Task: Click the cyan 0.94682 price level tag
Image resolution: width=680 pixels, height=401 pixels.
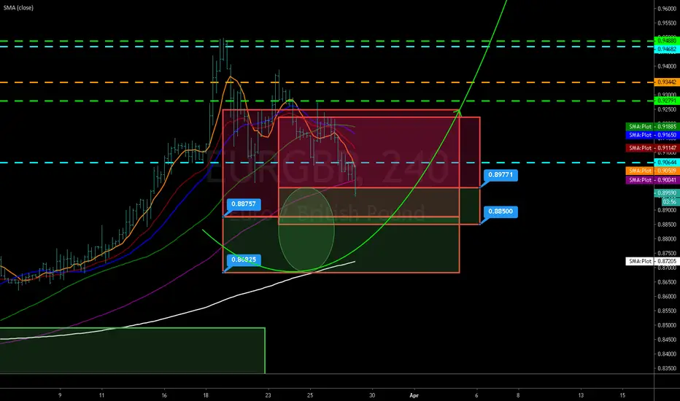Action: [x=666, y=49]
